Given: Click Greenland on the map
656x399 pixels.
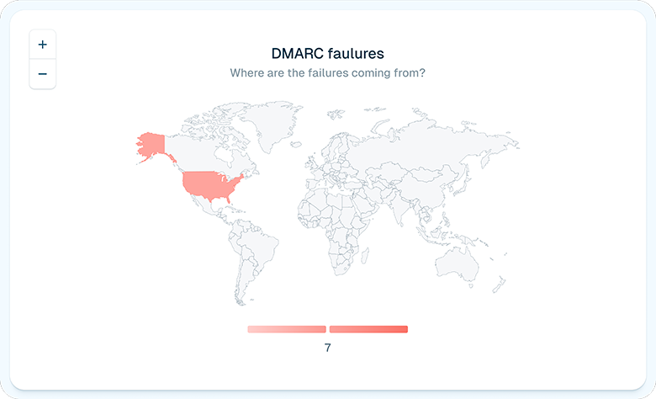Looking at the screenshot, I should [273, 126].
